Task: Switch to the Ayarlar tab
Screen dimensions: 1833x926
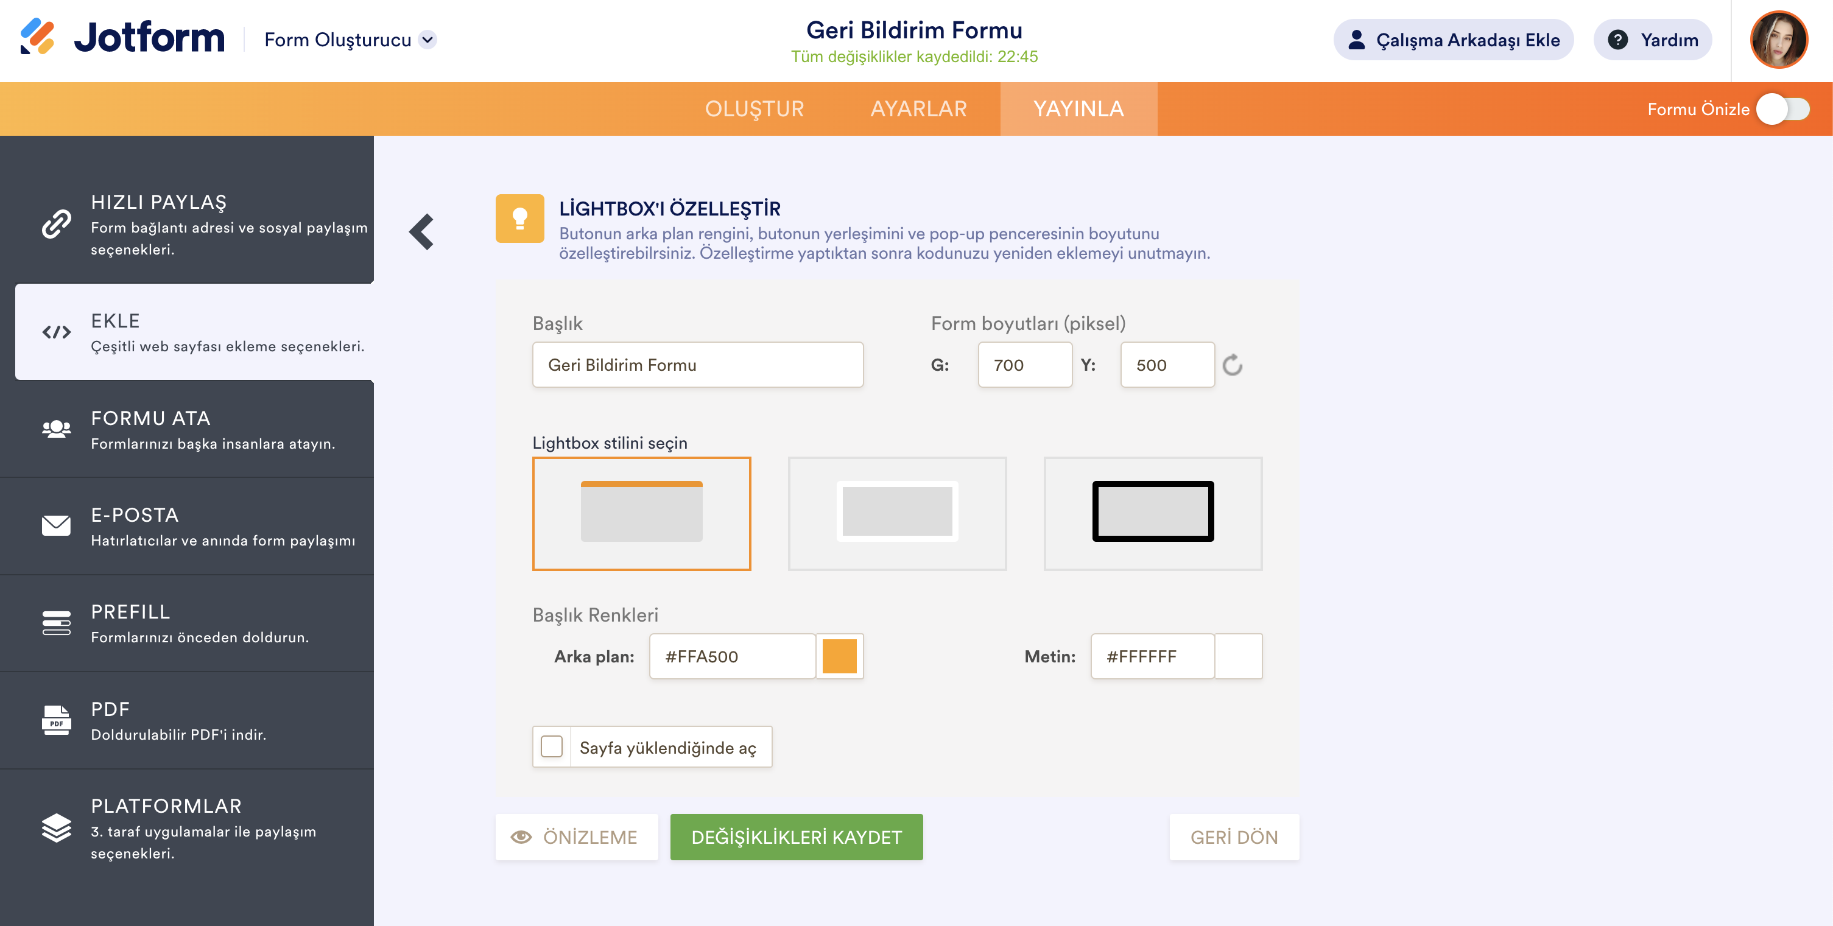Action: (x=918, y=110)
